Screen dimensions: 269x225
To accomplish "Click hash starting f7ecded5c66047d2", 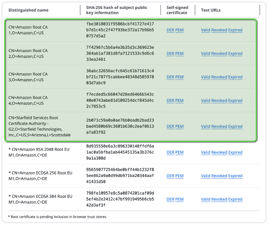I will point(121,101).
